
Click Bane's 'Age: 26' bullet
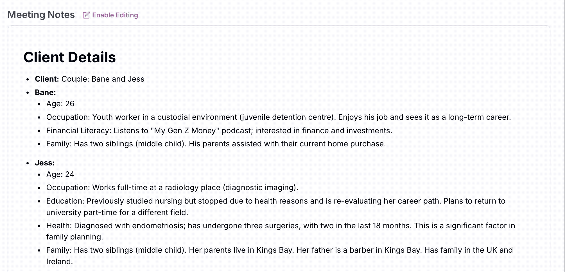pos(60,104)
